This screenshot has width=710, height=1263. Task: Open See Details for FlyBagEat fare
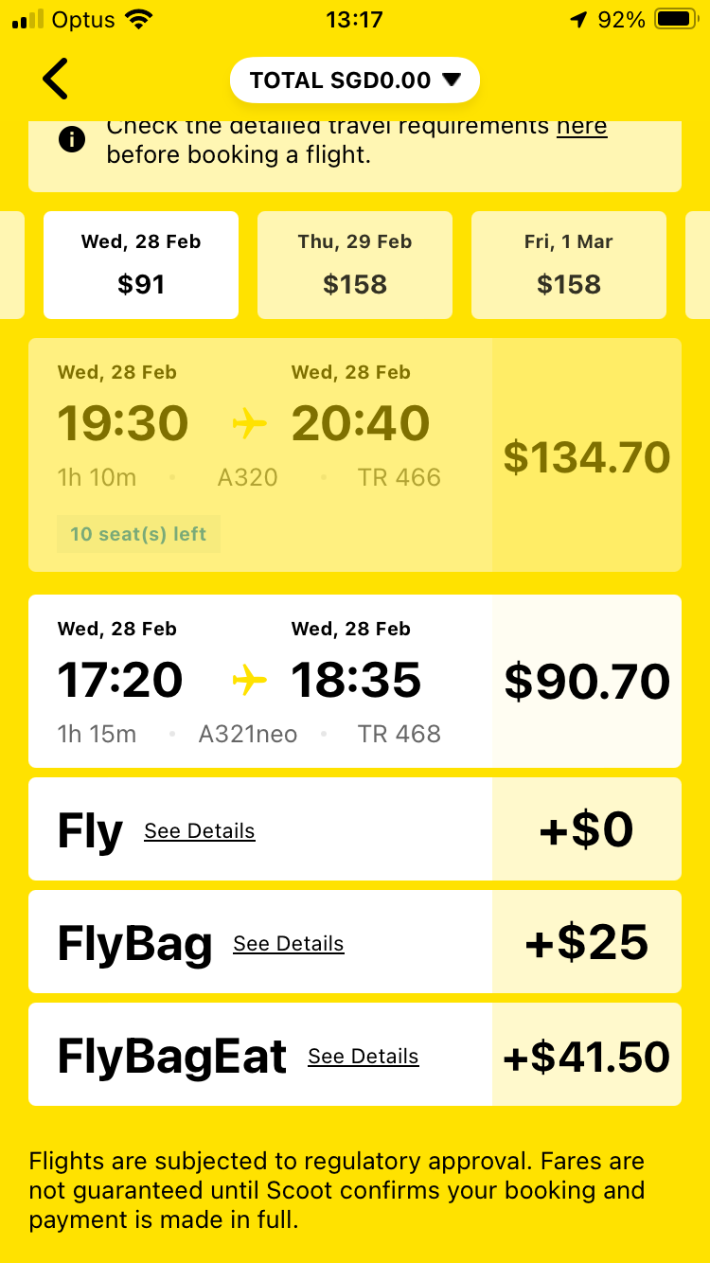click(x=364, y=1057)
